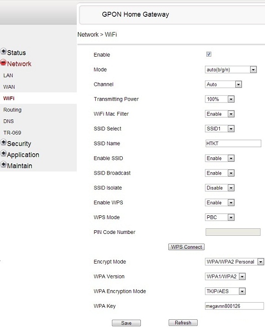Open the Channel Auto dropdown

tap(223, 84)
